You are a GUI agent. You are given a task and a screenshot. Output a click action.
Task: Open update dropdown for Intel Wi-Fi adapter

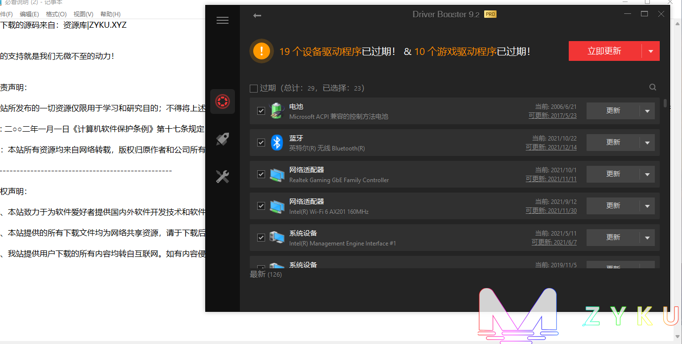click(x=647, y=206)
